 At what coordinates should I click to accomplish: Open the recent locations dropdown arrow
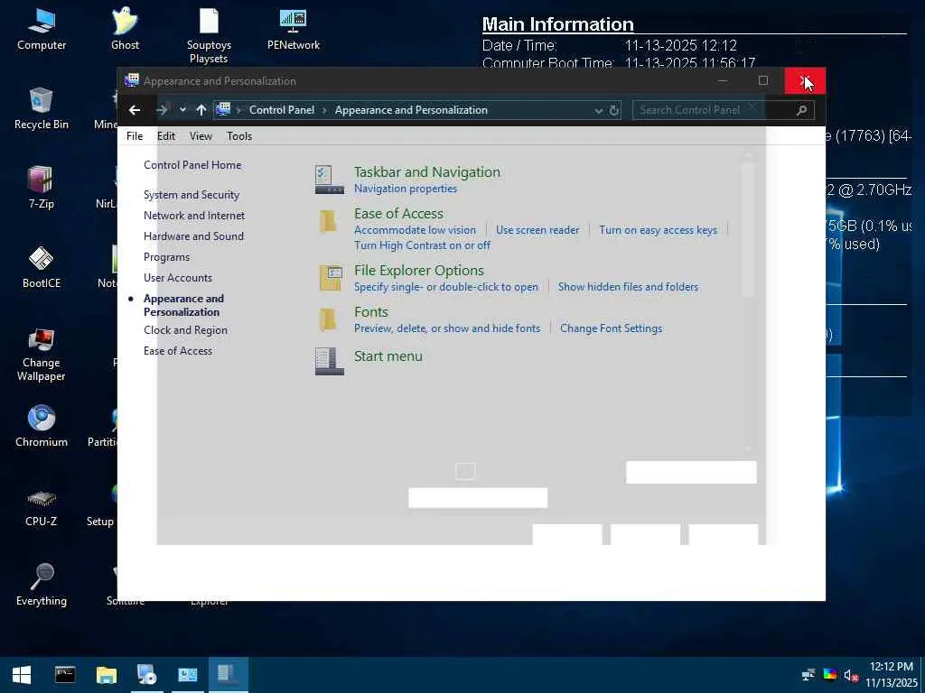182,110
